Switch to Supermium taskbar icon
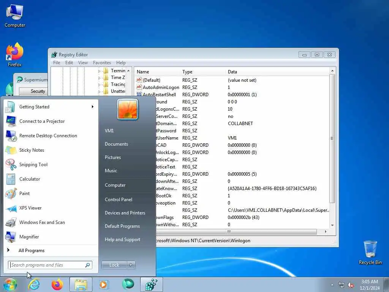This screenshot has width=389, height=292. click(128, 284)
